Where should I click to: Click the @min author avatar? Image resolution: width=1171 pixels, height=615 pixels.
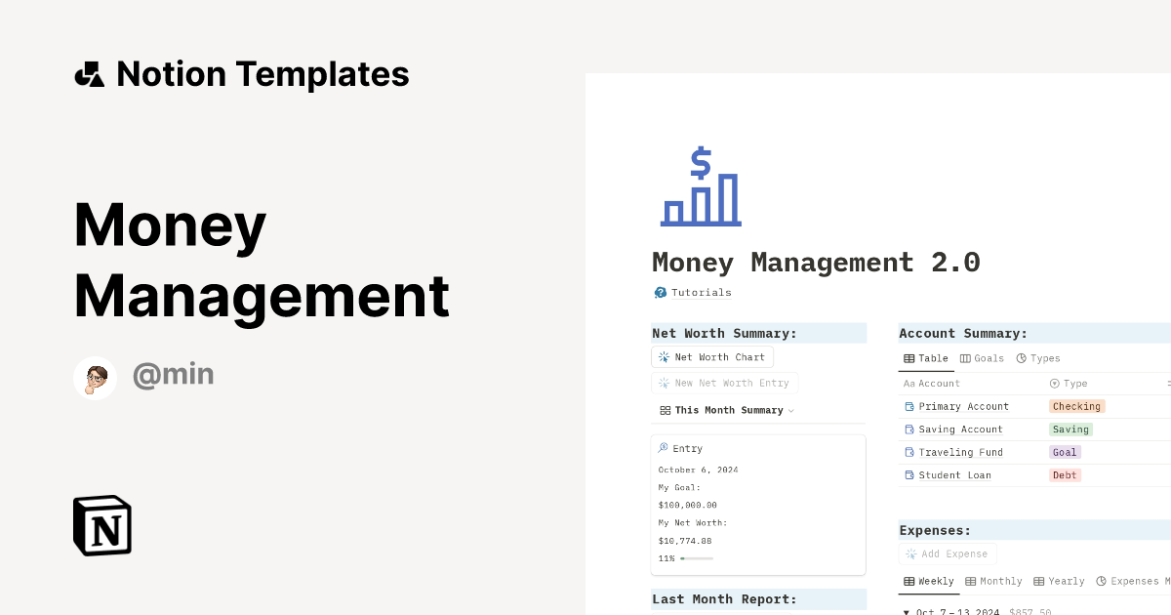(x=96, y=378)
